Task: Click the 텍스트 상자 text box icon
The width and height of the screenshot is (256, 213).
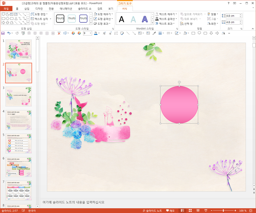Action: [32, 19]
